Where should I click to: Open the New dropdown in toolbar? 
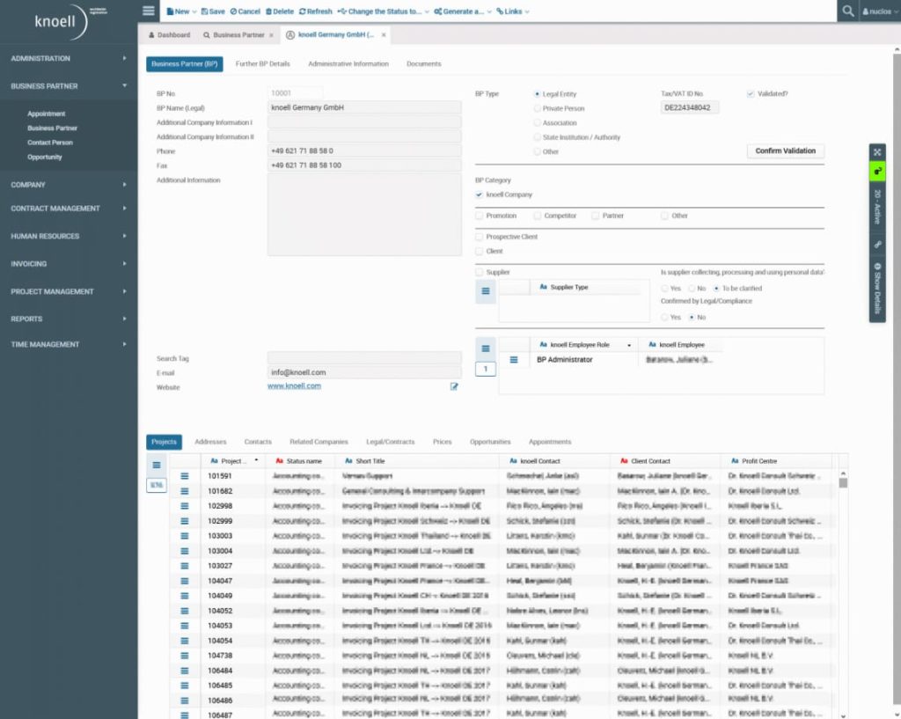(181, 11)
